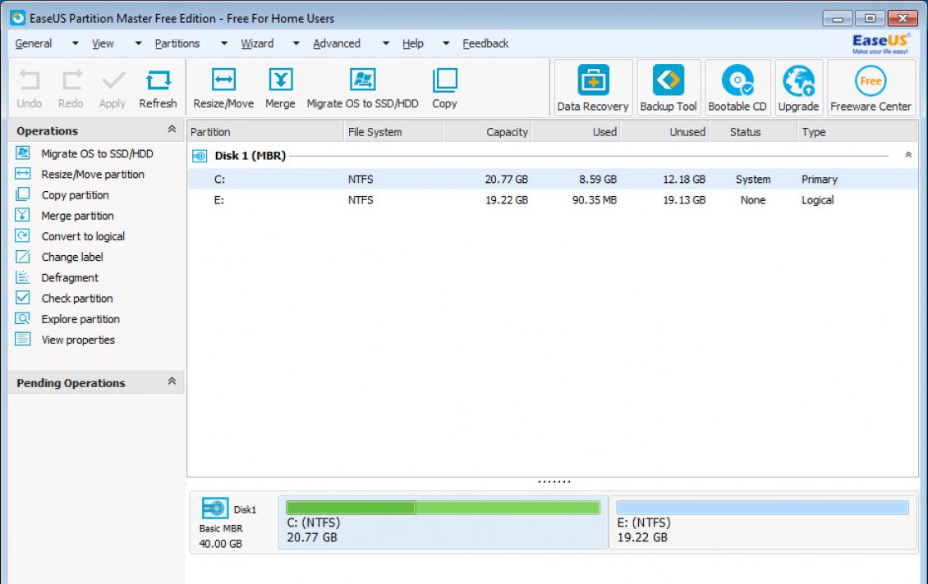Launch Data Recovery

pos(593,88)
